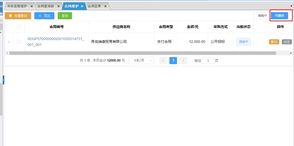The height and width of the screenshot is (146, 294).
Task: Open the 合同签章 tab
Action: [x=94, y=6]
